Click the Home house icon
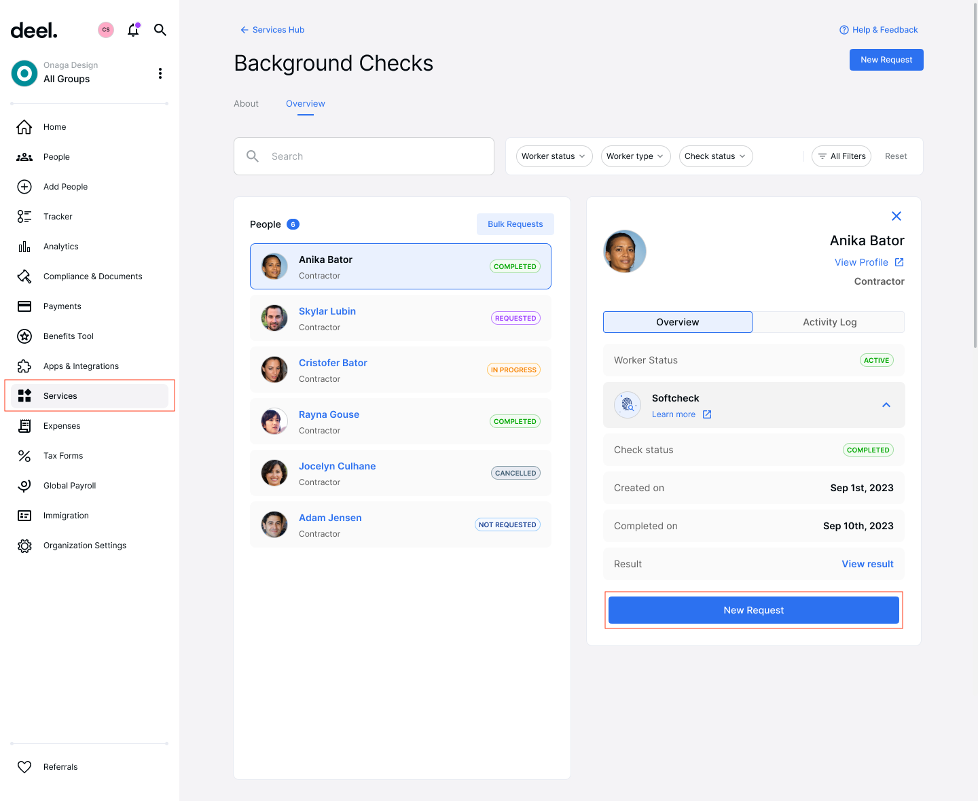The width and height of the screenshot is (978, 801). (24, 127)
